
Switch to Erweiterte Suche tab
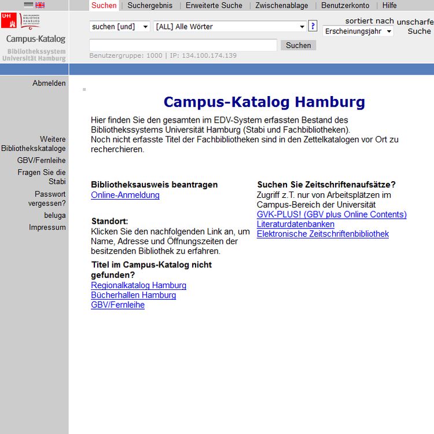214,5
